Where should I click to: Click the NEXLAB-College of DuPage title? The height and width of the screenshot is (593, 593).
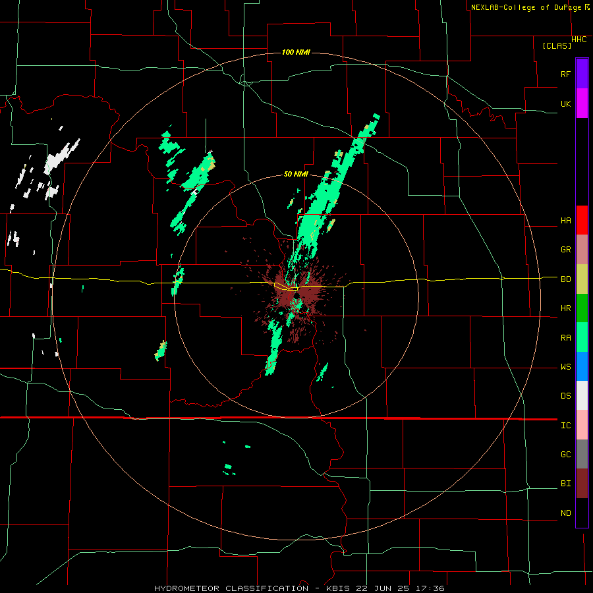526,7
